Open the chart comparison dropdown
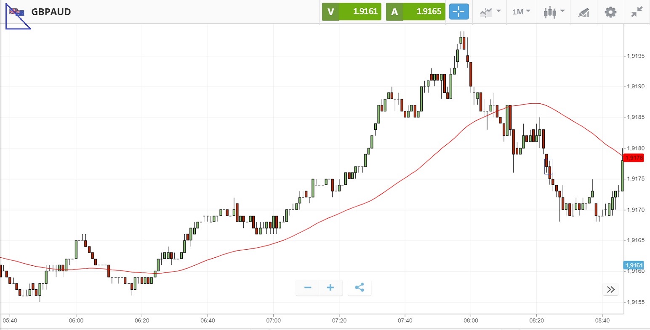This screenshot has height=330, width=650. [490, 12]
